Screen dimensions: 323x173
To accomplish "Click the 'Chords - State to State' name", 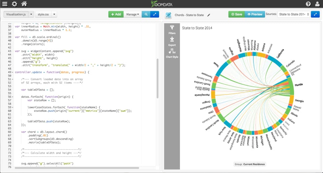I will [x=189, y=15].
